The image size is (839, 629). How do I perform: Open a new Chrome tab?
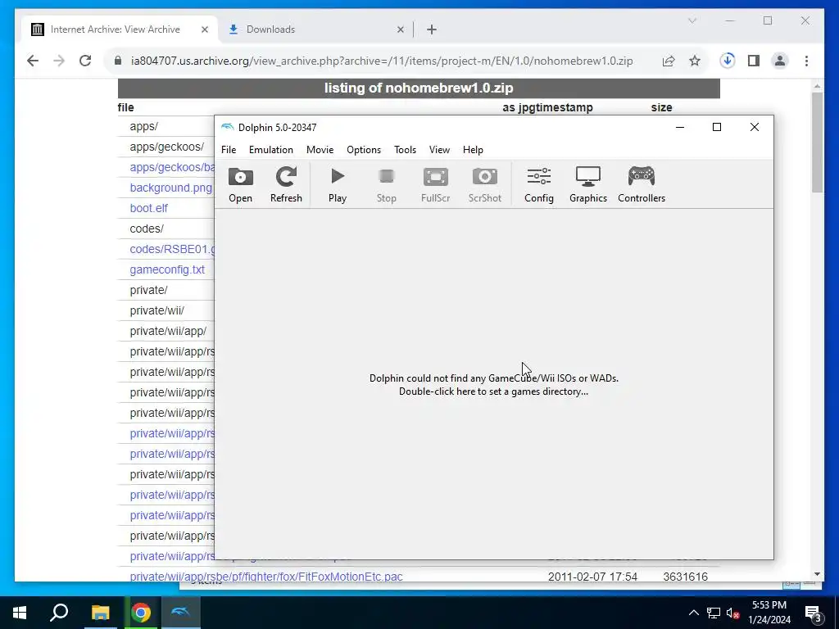pos(432,29)
